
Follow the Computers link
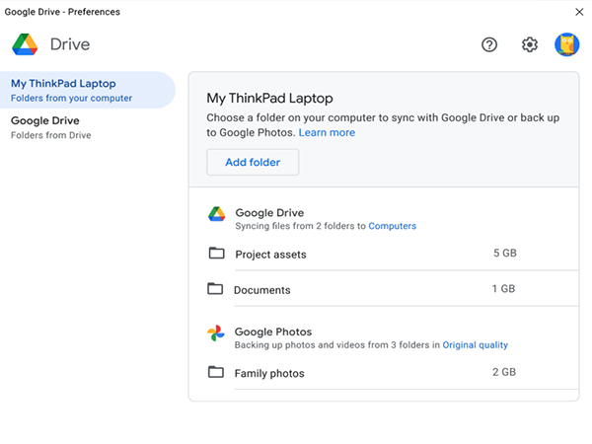click(393, 226)
